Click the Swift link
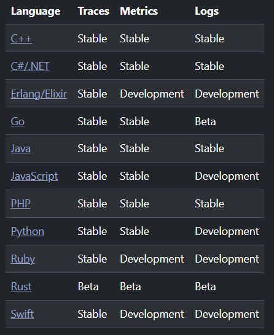 coord(22,314)
